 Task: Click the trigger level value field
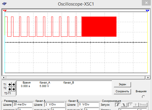(x=128, y=109)
